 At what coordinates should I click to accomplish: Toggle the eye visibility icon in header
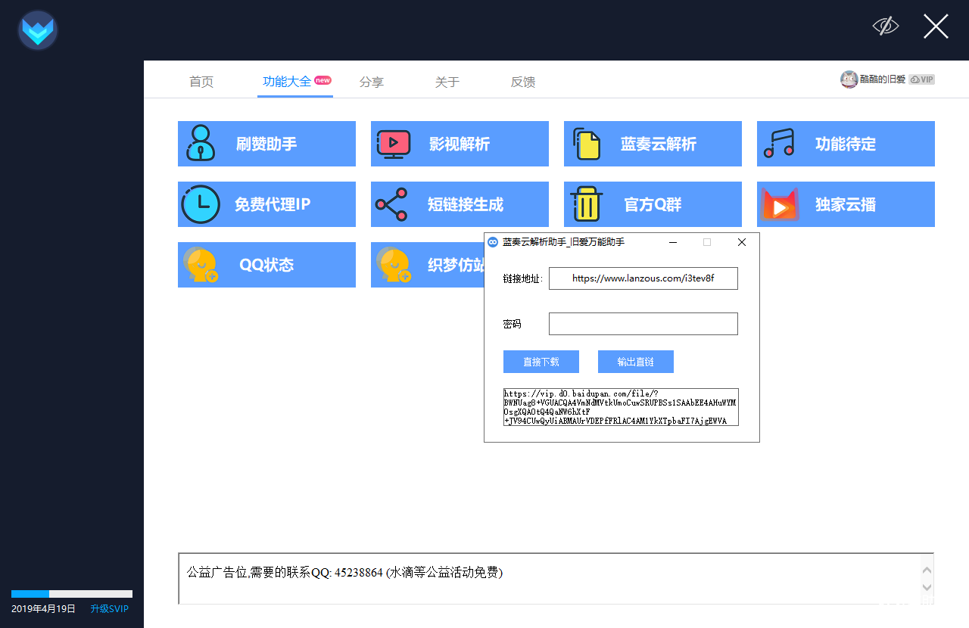point(885,26)
